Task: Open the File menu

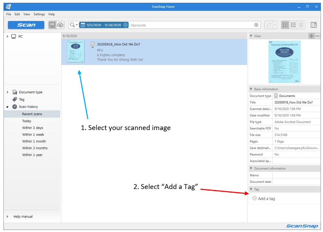Action: 9,14
